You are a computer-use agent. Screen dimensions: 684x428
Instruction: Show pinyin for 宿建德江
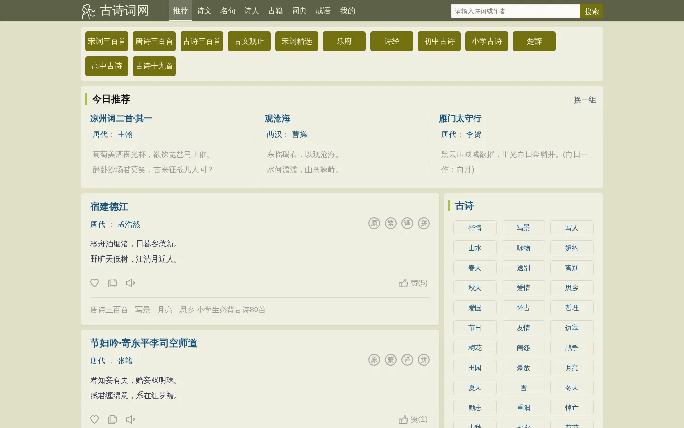click(x=424, y=223)
